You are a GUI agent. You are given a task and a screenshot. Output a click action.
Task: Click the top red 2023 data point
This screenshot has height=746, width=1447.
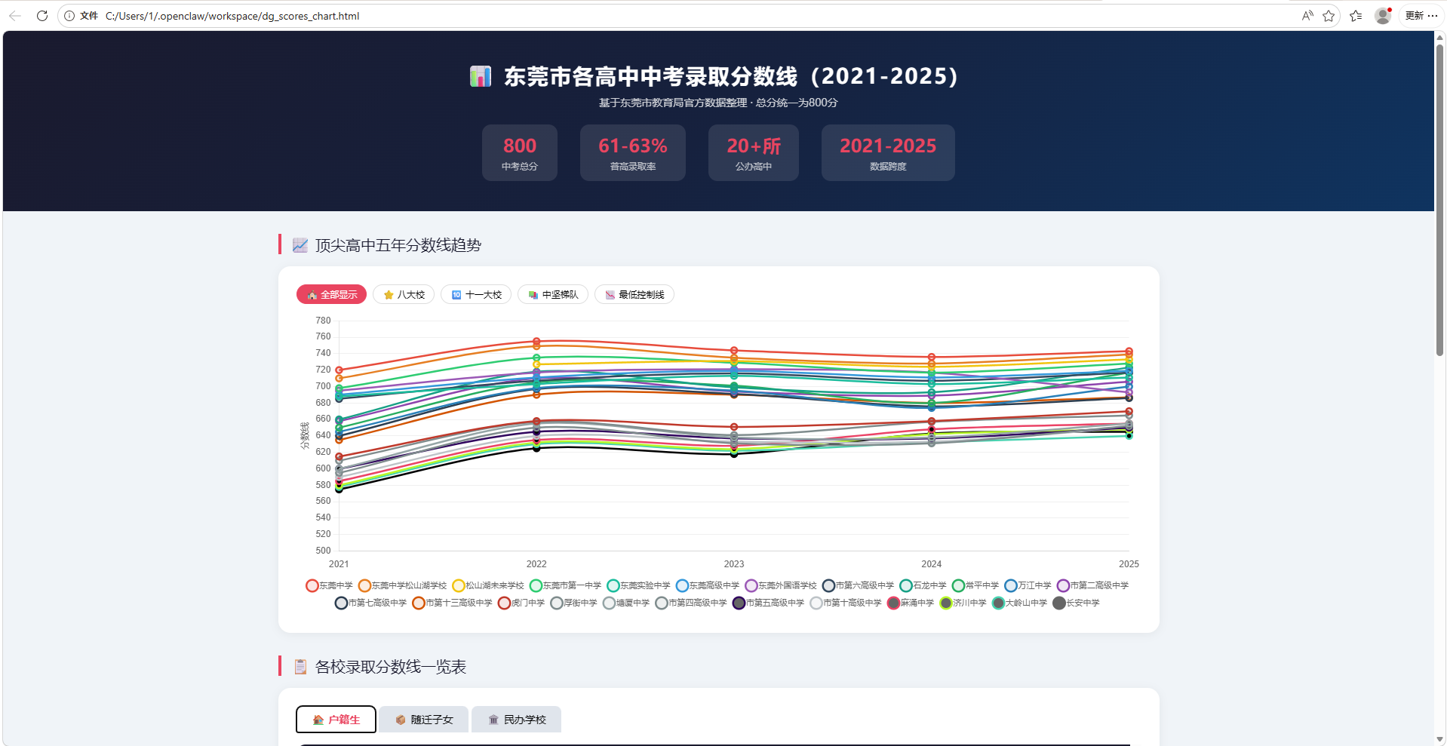[x=734, y=351]
